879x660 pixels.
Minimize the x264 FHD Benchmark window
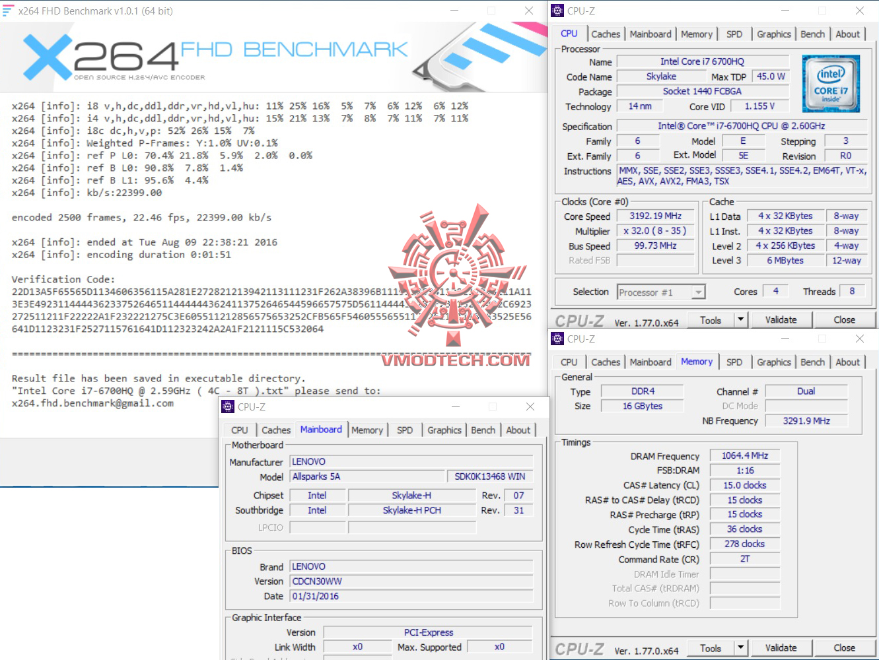click(x=454, y=11)
